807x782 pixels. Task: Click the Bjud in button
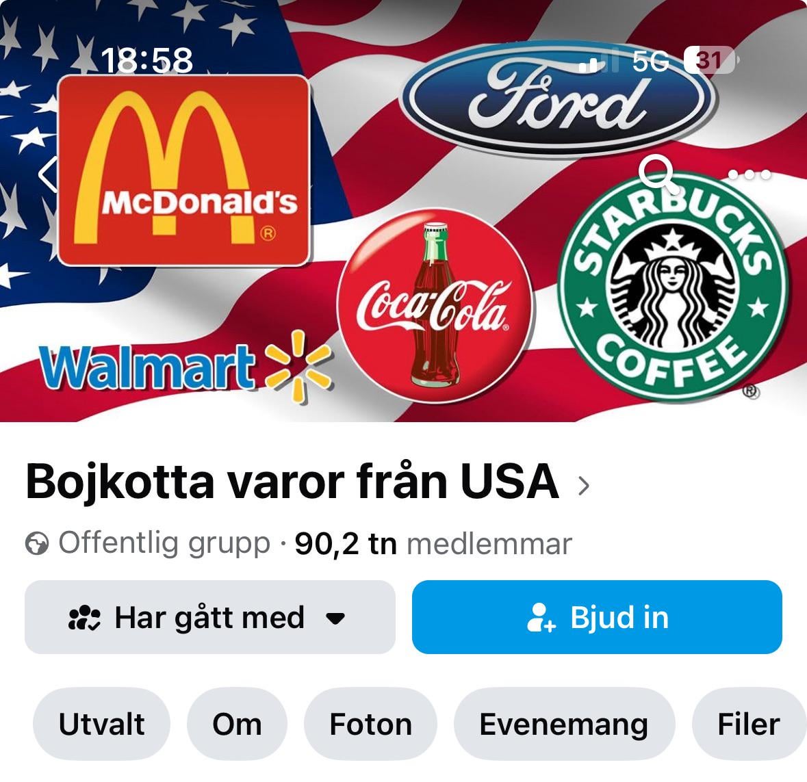point(597,617)
